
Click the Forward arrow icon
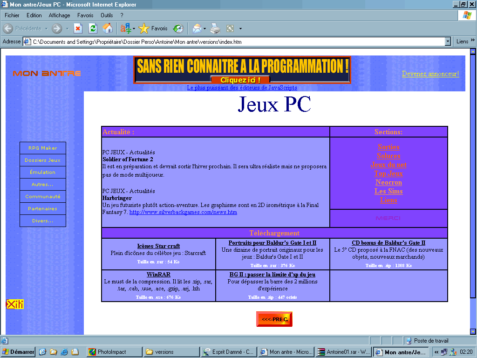57,28
